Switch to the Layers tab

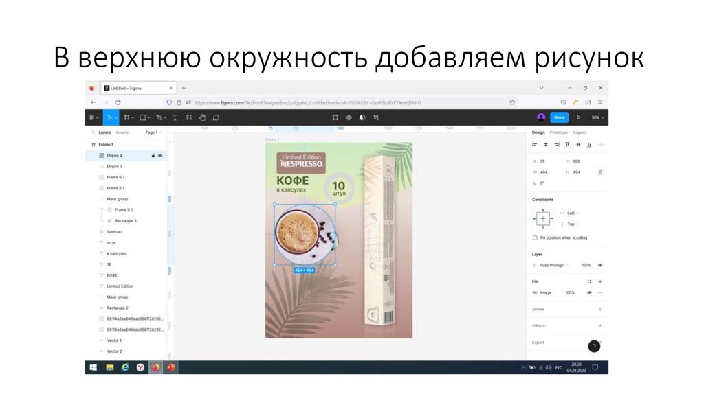104,132
